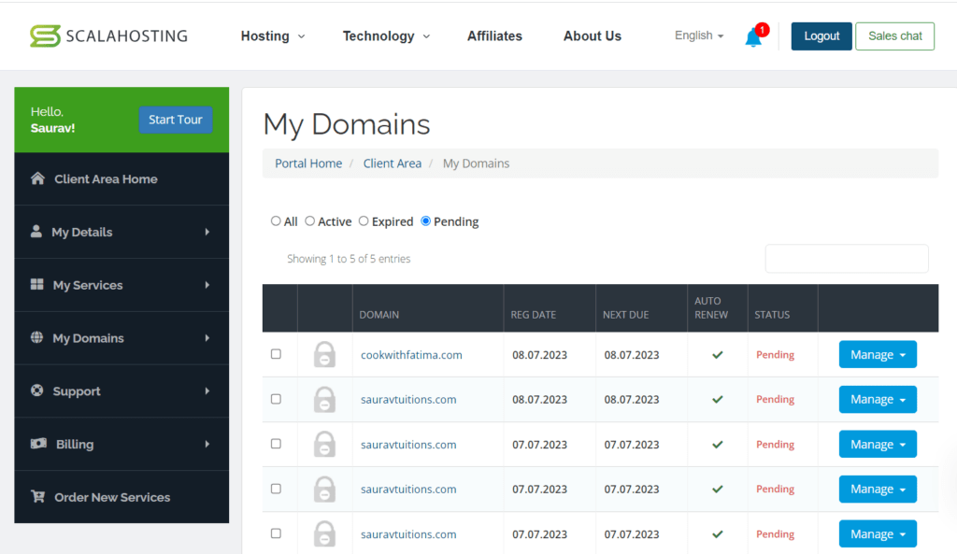Viewport: 957px width, 554px height.
Task: Open the Affiliates page
Action: coord(494,36)
